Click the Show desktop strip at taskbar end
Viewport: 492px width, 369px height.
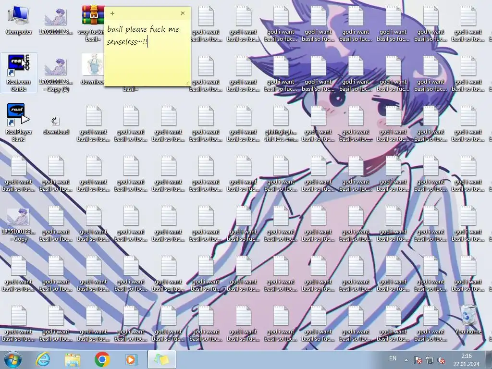488,359
